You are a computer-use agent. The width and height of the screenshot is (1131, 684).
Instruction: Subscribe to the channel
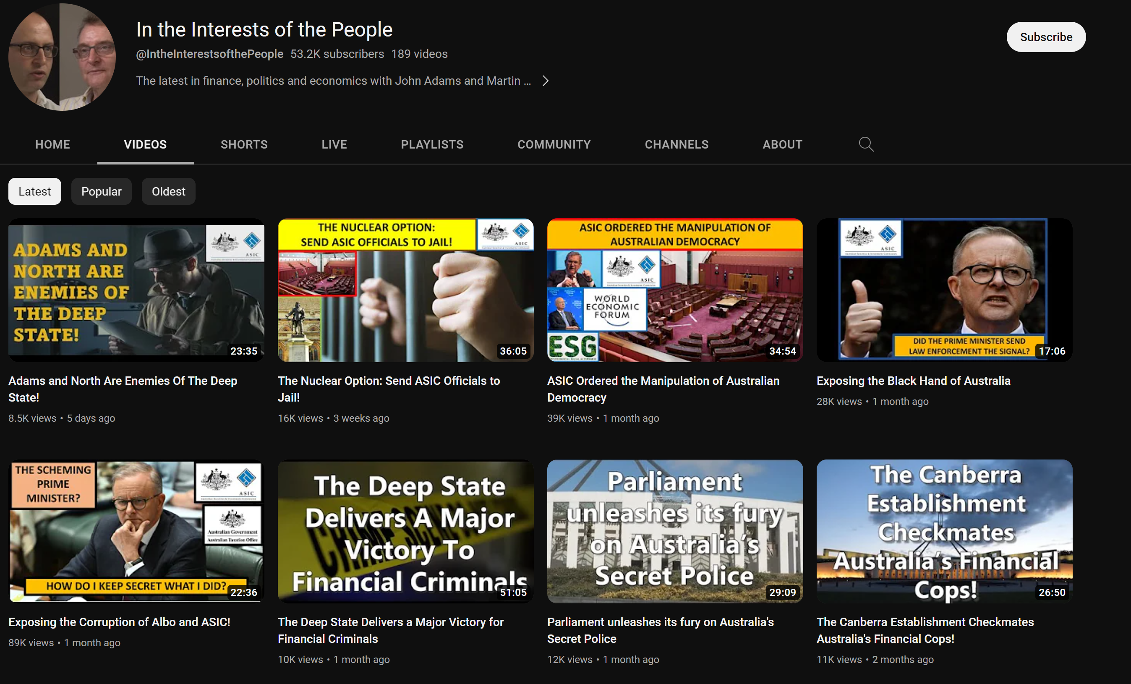(1046, 37)
